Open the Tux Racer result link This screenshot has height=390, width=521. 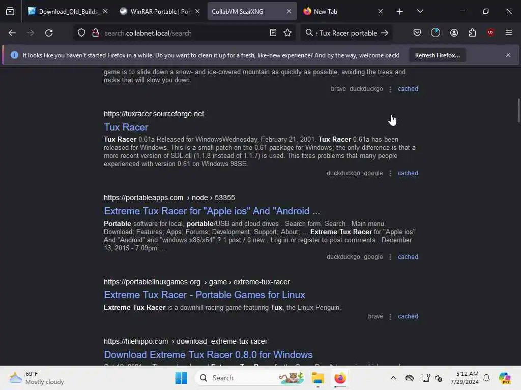(x=126, y=127)
